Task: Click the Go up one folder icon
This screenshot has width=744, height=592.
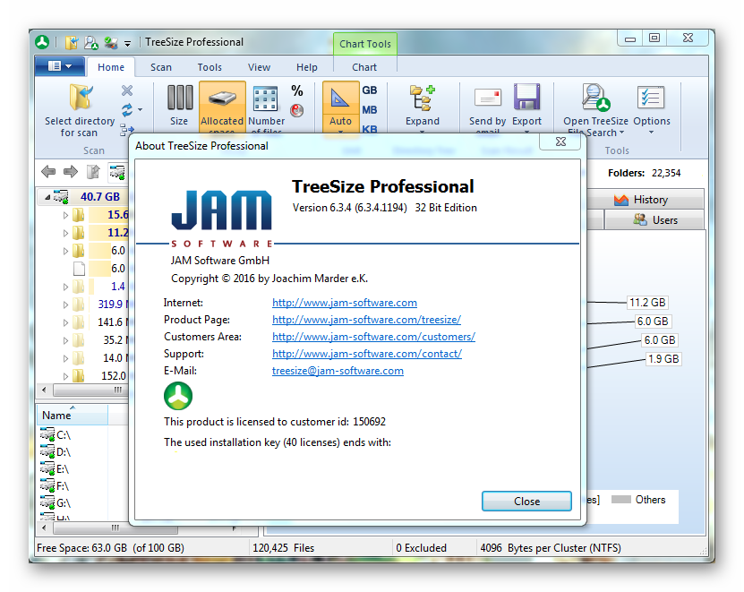Action: click(93, 171)
